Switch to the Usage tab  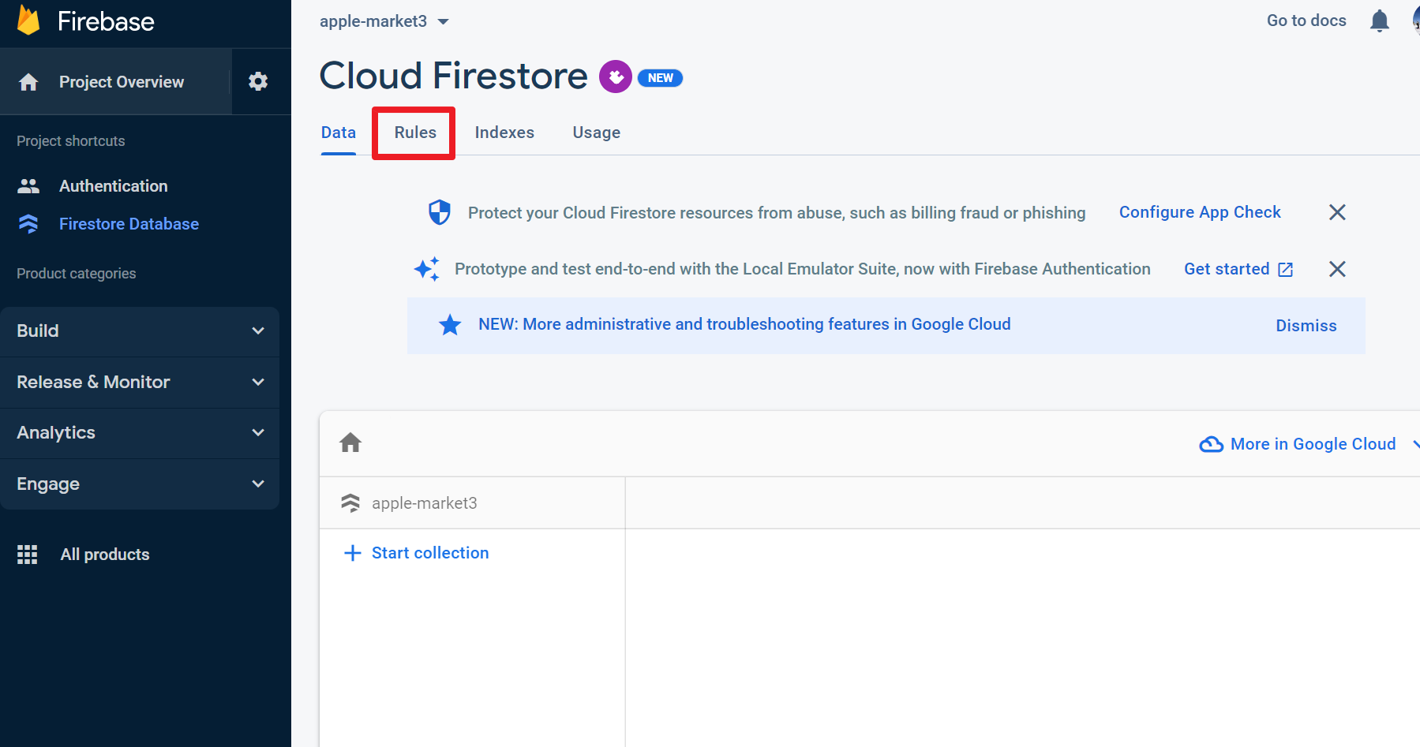click(597, 133)
